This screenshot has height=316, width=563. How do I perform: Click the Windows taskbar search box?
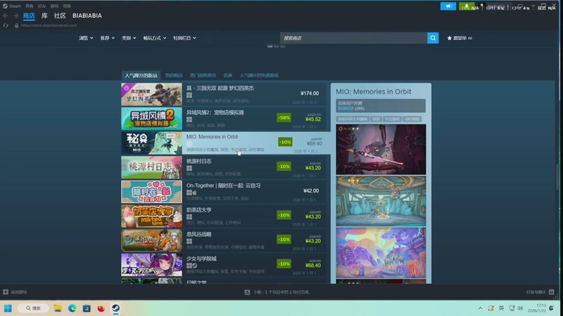click(x=33, y=308)
